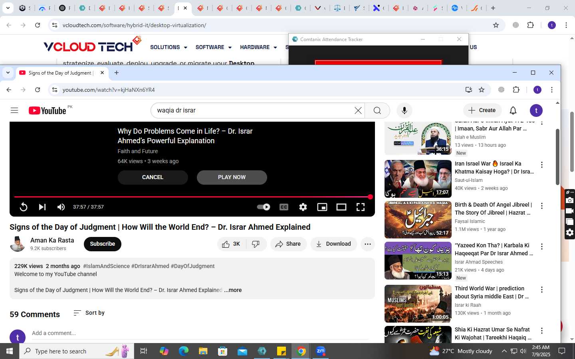Replay the video with the replay icon
The width and height of the screenshot is (575, 359).
pyautogui.click(x=24, y=207)
